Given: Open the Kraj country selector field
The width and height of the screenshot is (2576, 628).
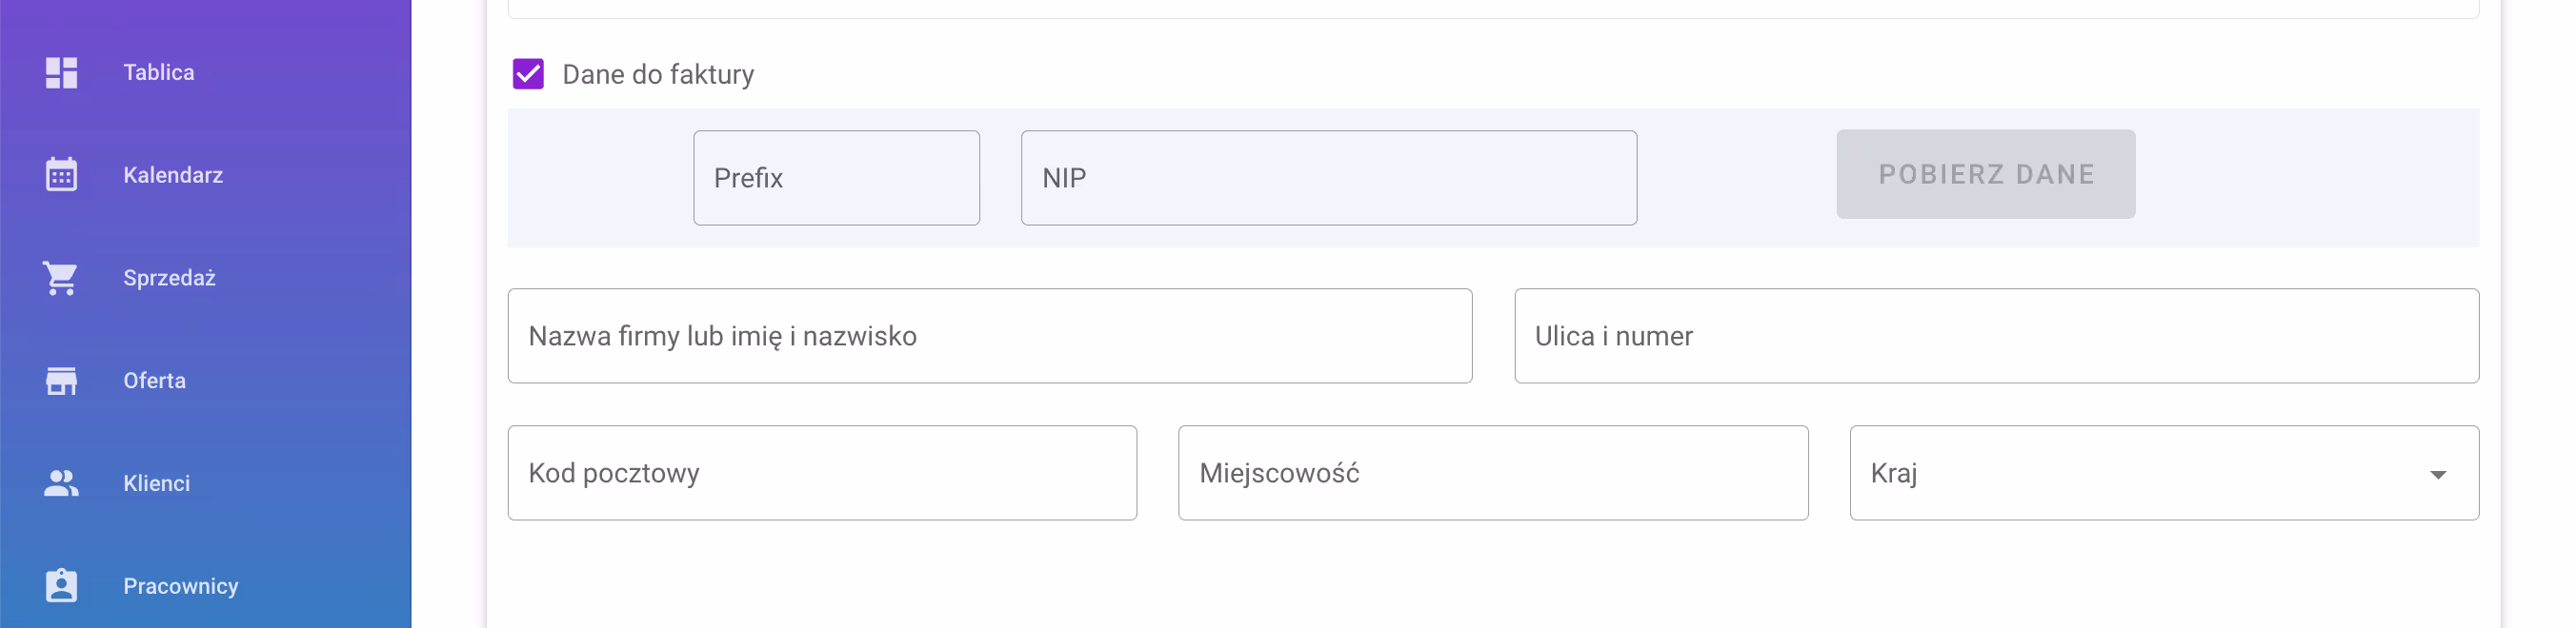Looking at the screenshot, I should tap(2140, 473).
